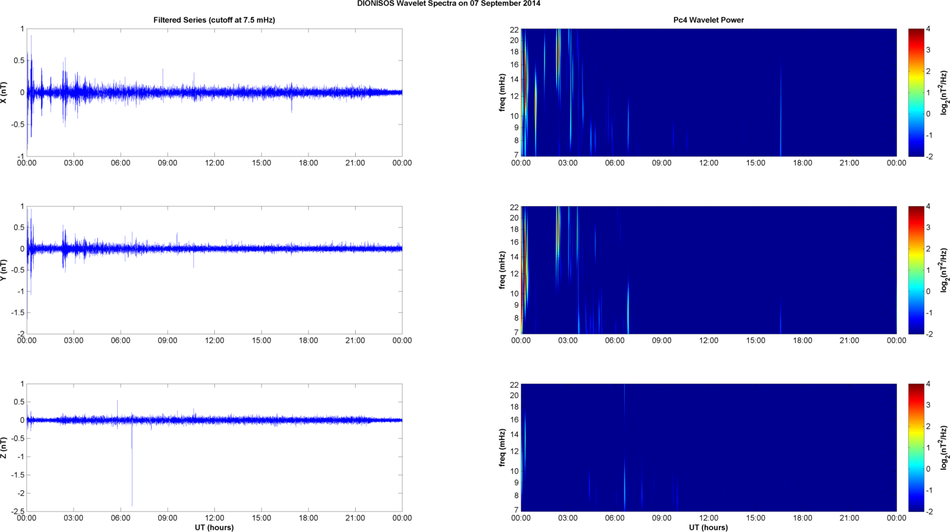Select the Z component filtered series plot
Screen dimensions: 950x532
pyautogui.click(x=214, y=447)
